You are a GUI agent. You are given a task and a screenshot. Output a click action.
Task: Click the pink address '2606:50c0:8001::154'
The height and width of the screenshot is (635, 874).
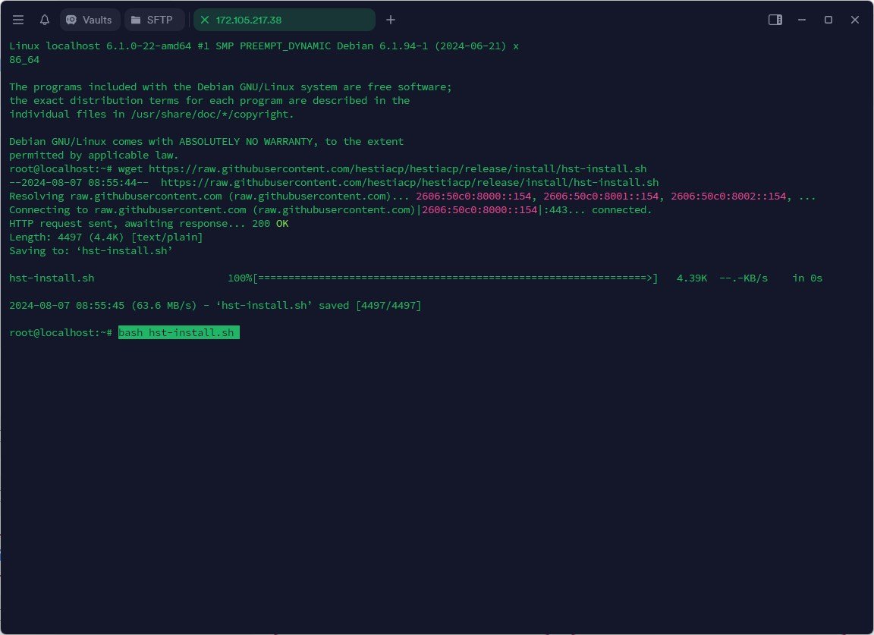pos(601,196)
